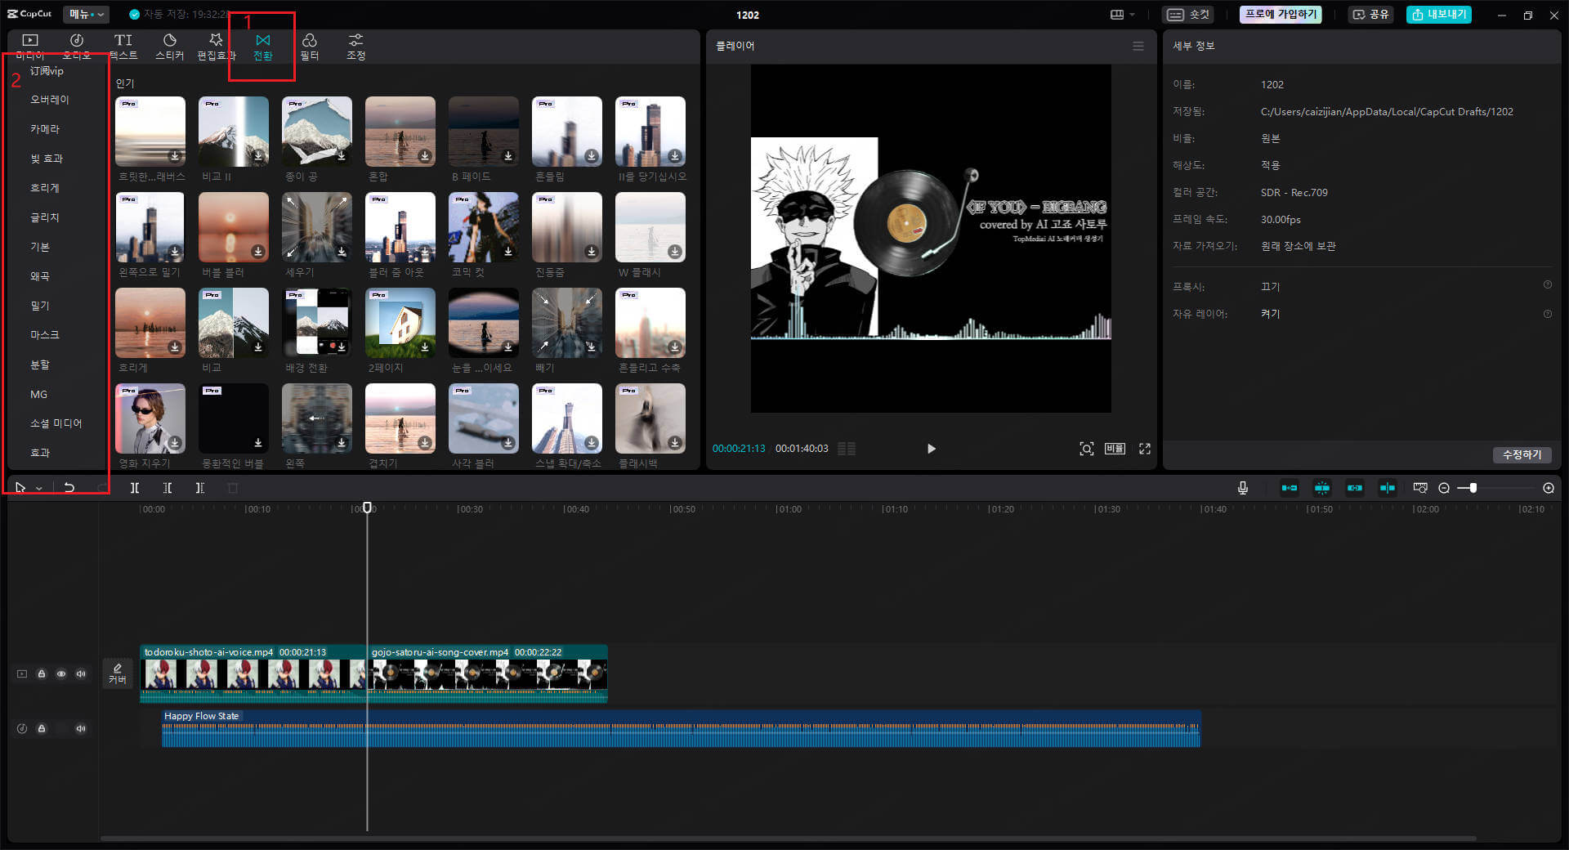Lock the video track
The height and width of the screenshot is (850, 1569).
42,674
